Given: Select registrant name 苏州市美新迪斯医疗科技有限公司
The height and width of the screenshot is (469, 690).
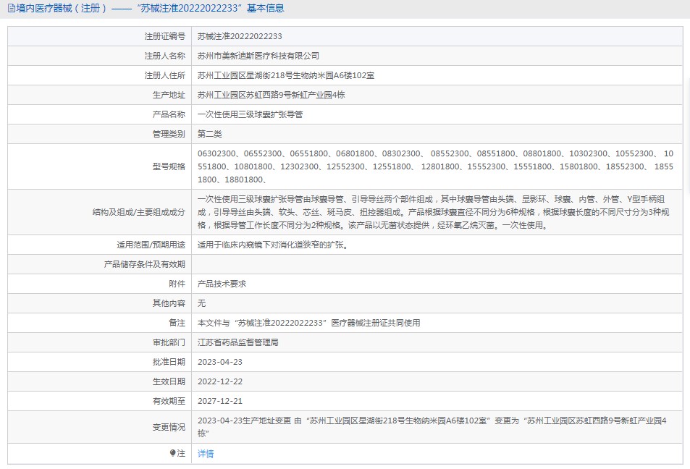Looking at the screenshot, I should (258, 56).
